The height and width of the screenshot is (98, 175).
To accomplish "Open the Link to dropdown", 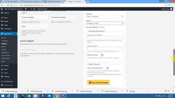I will (x=105, y=23).
